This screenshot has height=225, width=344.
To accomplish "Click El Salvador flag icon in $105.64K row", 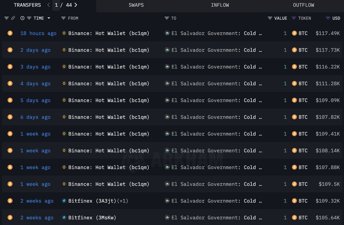I will point(167,218).
